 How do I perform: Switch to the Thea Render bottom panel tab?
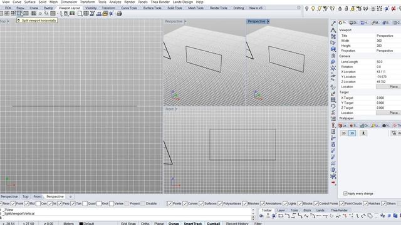click(339, 211)
